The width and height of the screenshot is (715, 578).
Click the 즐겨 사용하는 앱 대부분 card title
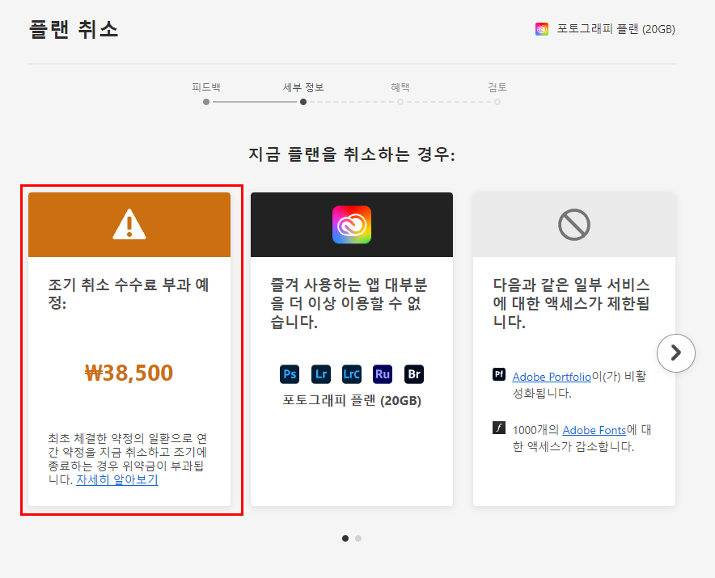tap(349, 303)
